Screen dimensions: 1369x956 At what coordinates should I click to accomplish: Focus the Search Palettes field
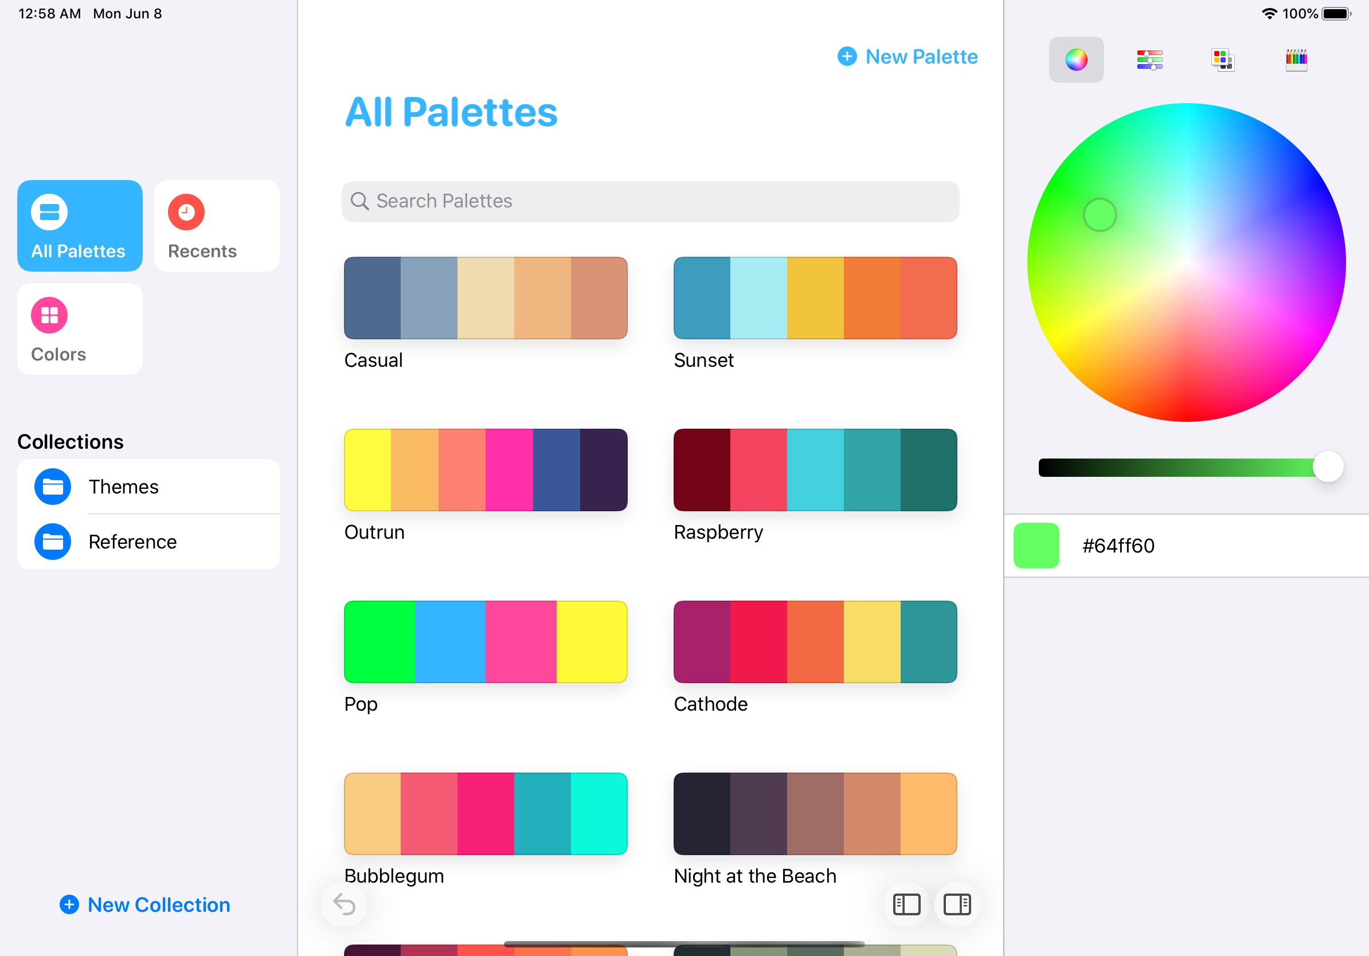pos(650,201)
